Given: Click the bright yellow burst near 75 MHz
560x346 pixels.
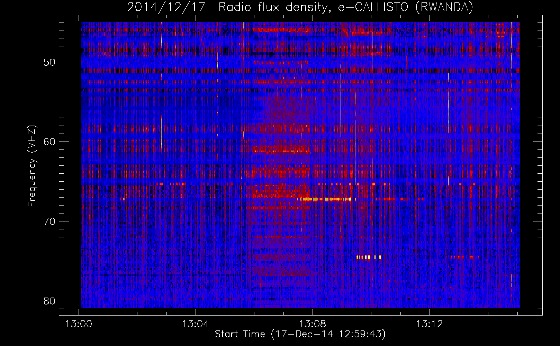Looking at the screenshot, I should [369, 257].
